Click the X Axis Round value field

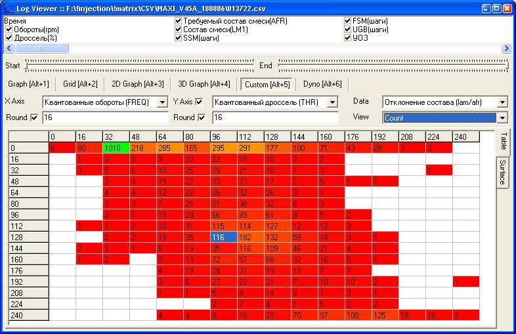[105, 118]
